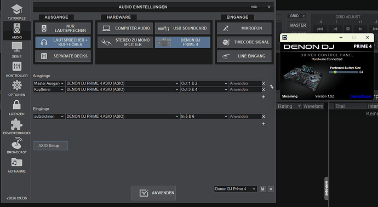Open Hilfe in audio settings
Screen dimensions: 378x207
tap(254, 7)
